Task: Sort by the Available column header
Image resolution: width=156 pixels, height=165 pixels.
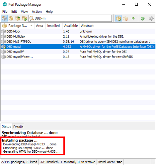Action: coord(71,26)
